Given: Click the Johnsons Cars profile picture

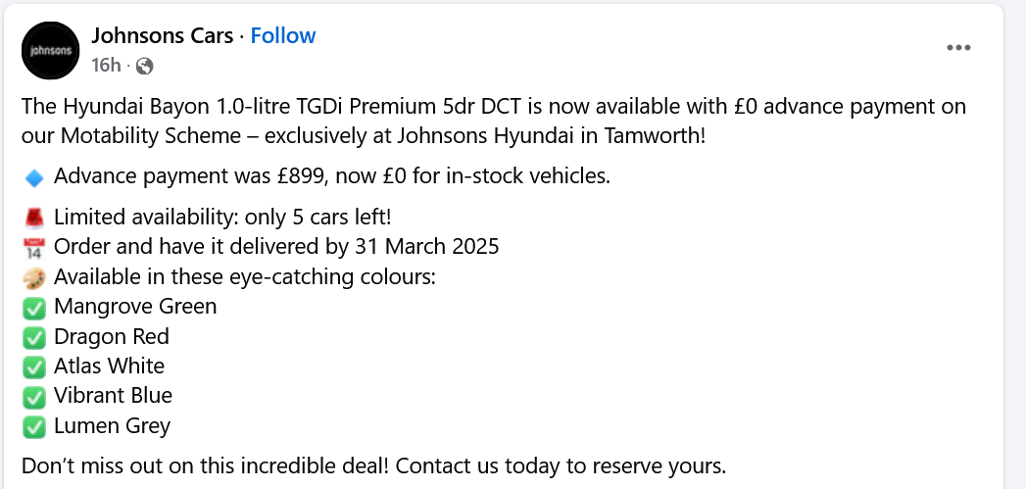Looking at the screenshot, I should coord(50,50).
